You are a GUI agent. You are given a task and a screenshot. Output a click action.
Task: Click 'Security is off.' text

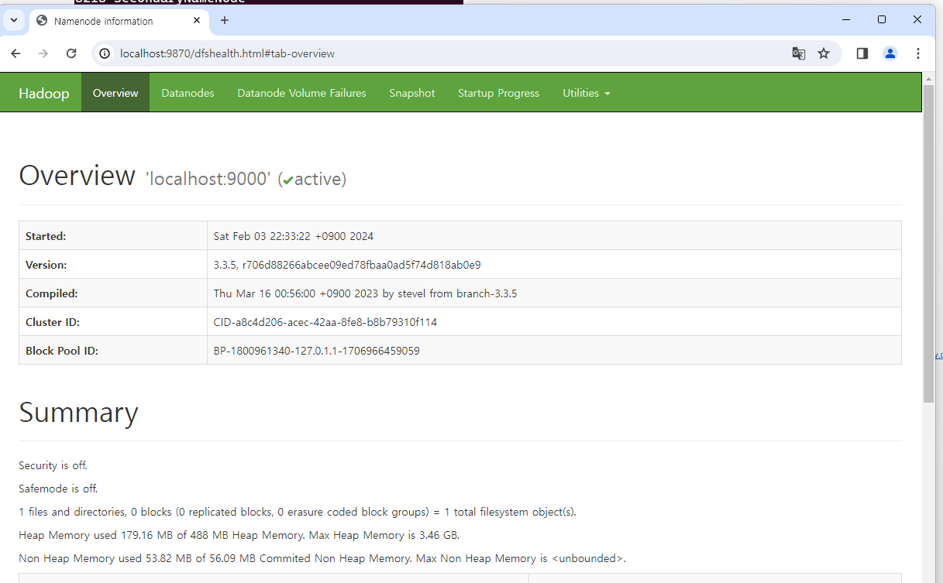coord(53,465)
